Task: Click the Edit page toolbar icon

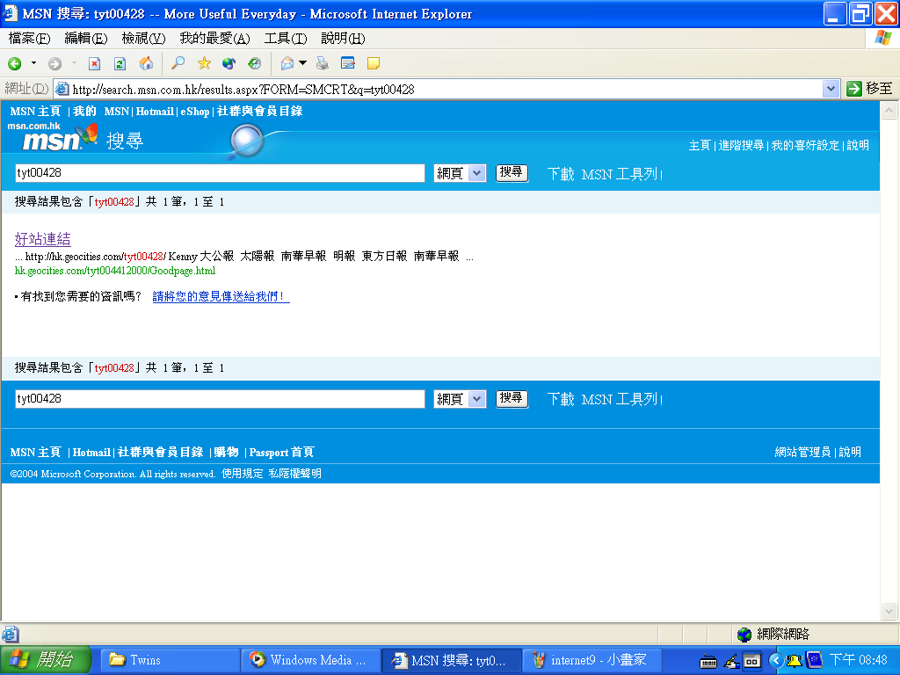Action: (x=348, y=63)
